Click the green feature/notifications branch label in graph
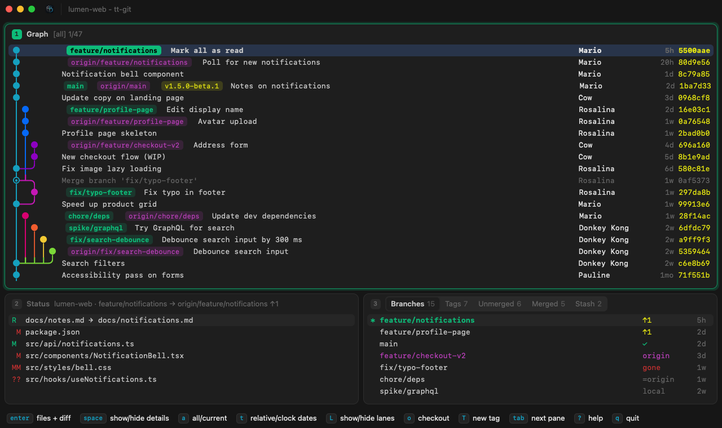This screenshot has height=428, width=722. 114,50
